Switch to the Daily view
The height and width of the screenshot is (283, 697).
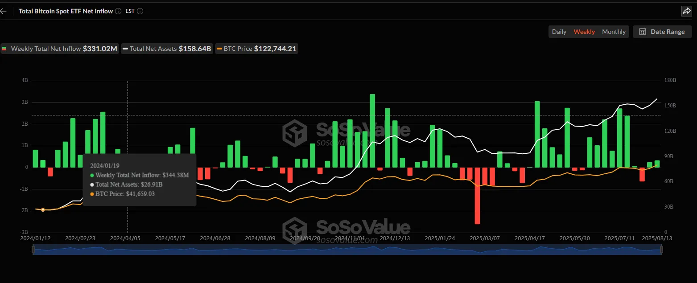(559, 32)
